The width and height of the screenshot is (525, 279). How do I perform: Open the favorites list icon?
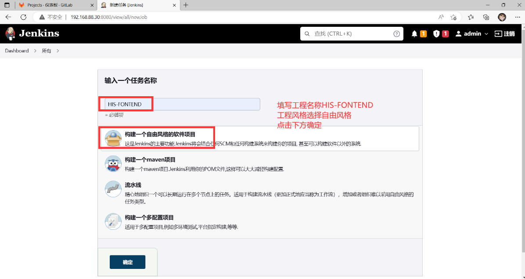(471, 17)
